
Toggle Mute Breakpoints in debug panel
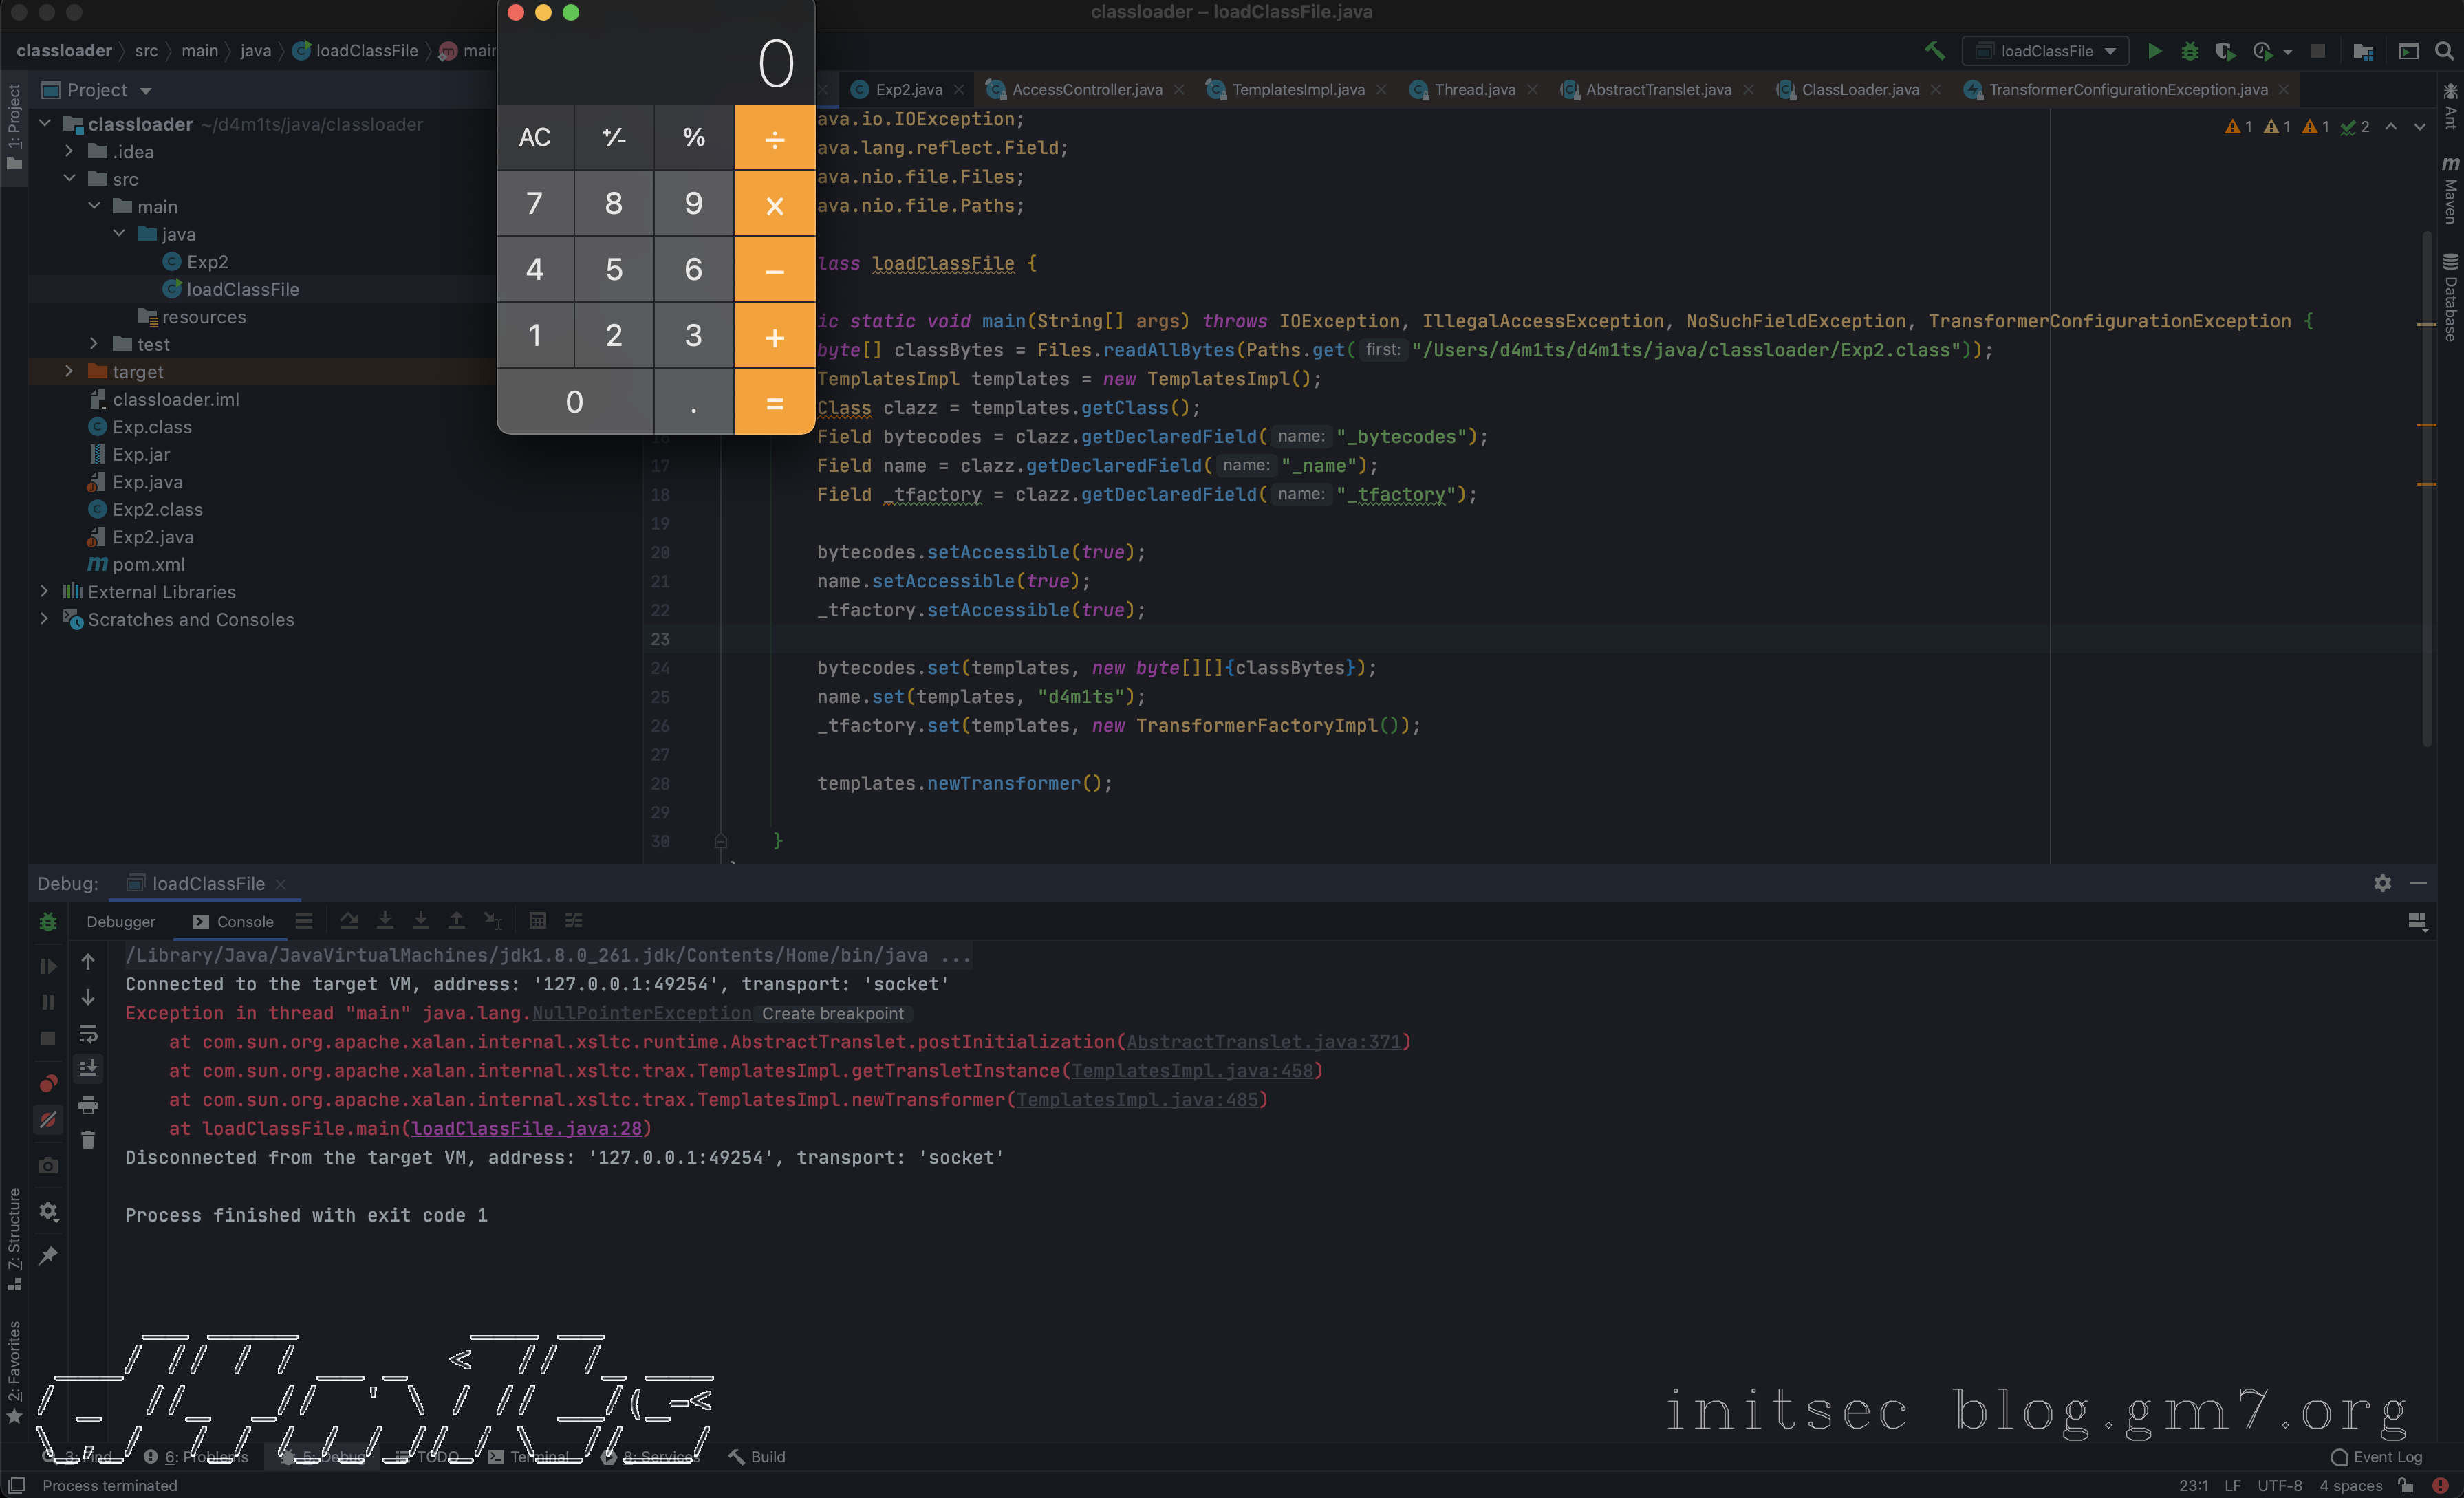click(47, 1119)
